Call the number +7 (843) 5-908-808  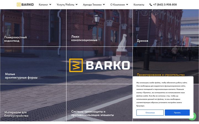point(165,5)
